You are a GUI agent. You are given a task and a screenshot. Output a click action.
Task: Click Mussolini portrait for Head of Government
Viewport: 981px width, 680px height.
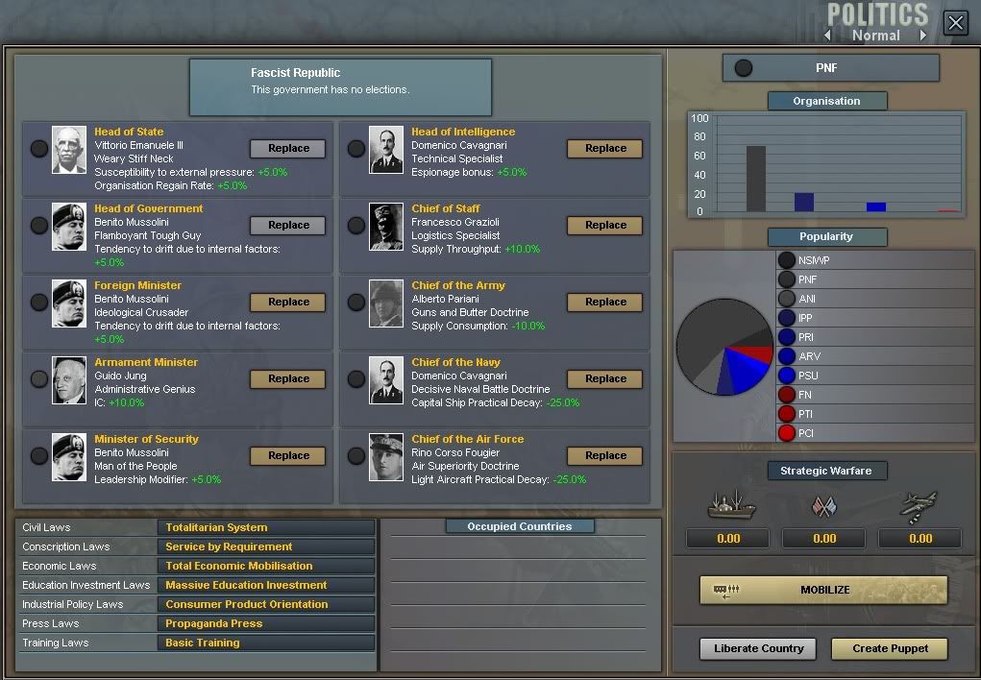pos(69,227)
